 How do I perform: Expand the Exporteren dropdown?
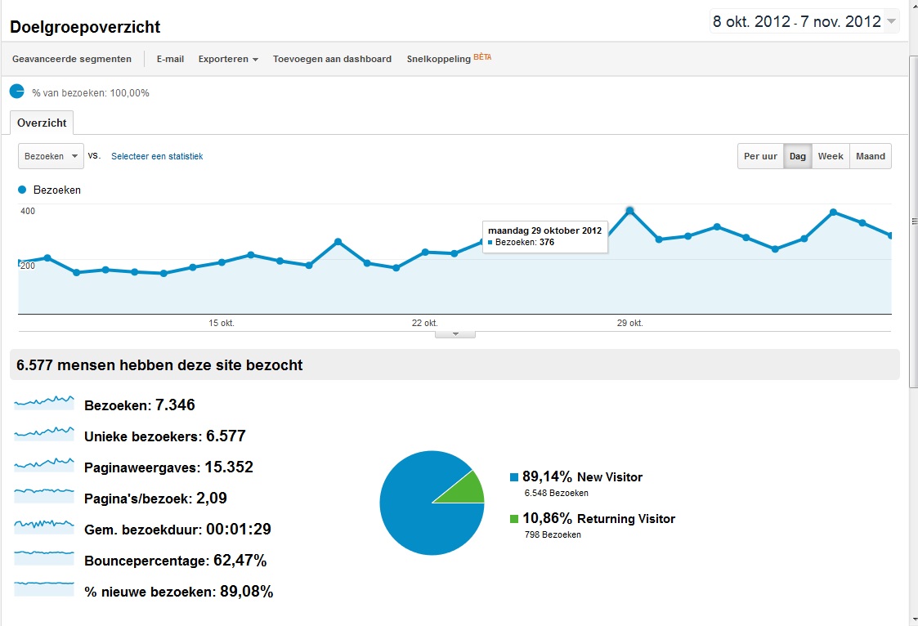(228, 59)
